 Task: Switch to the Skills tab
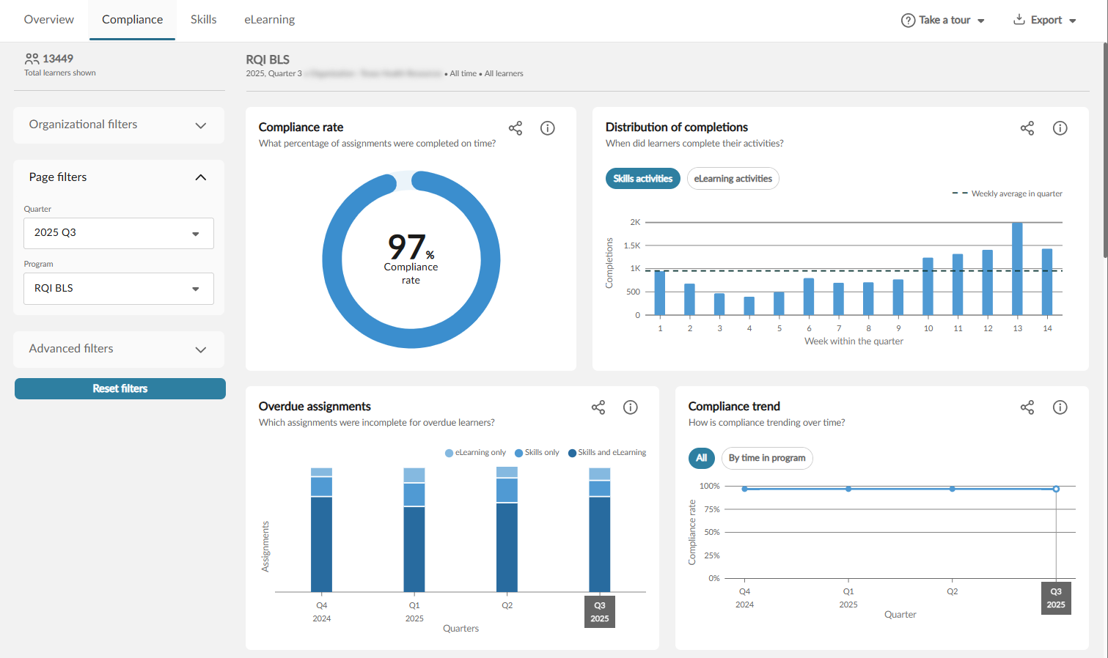tap(203, 20)
